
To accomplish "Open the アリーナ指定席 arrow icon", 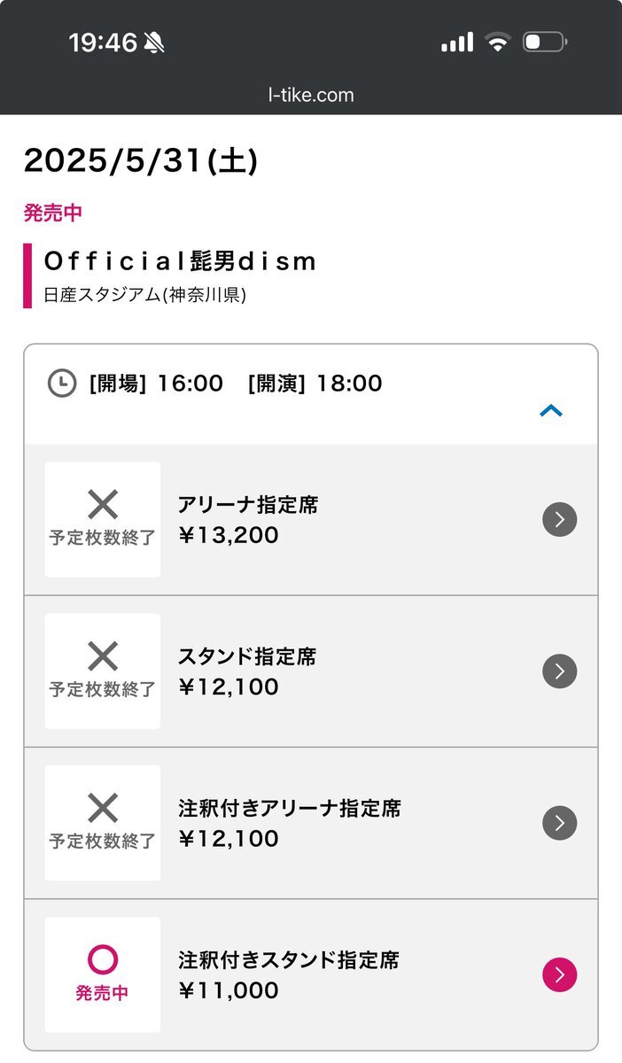I will pos(559,519).
